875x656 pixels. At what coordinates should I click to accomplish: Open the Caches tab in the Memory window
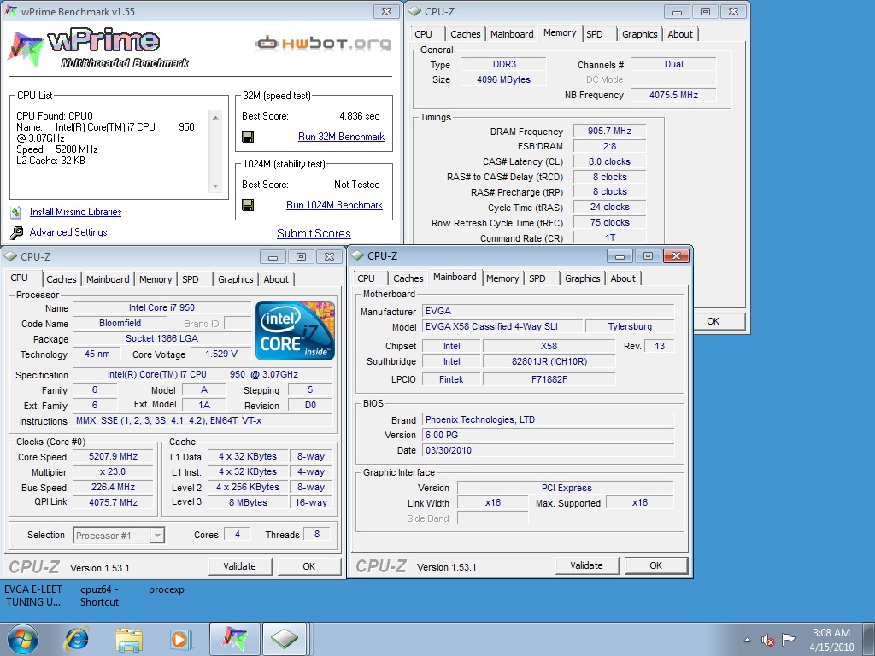tap(466, 34)
